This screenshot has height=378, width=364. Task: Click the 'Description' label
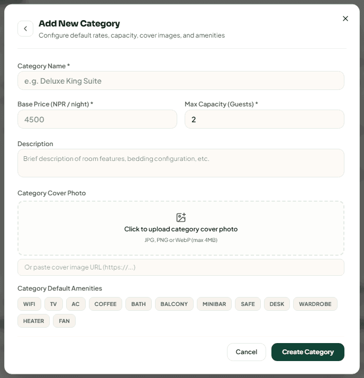[35, 144]
